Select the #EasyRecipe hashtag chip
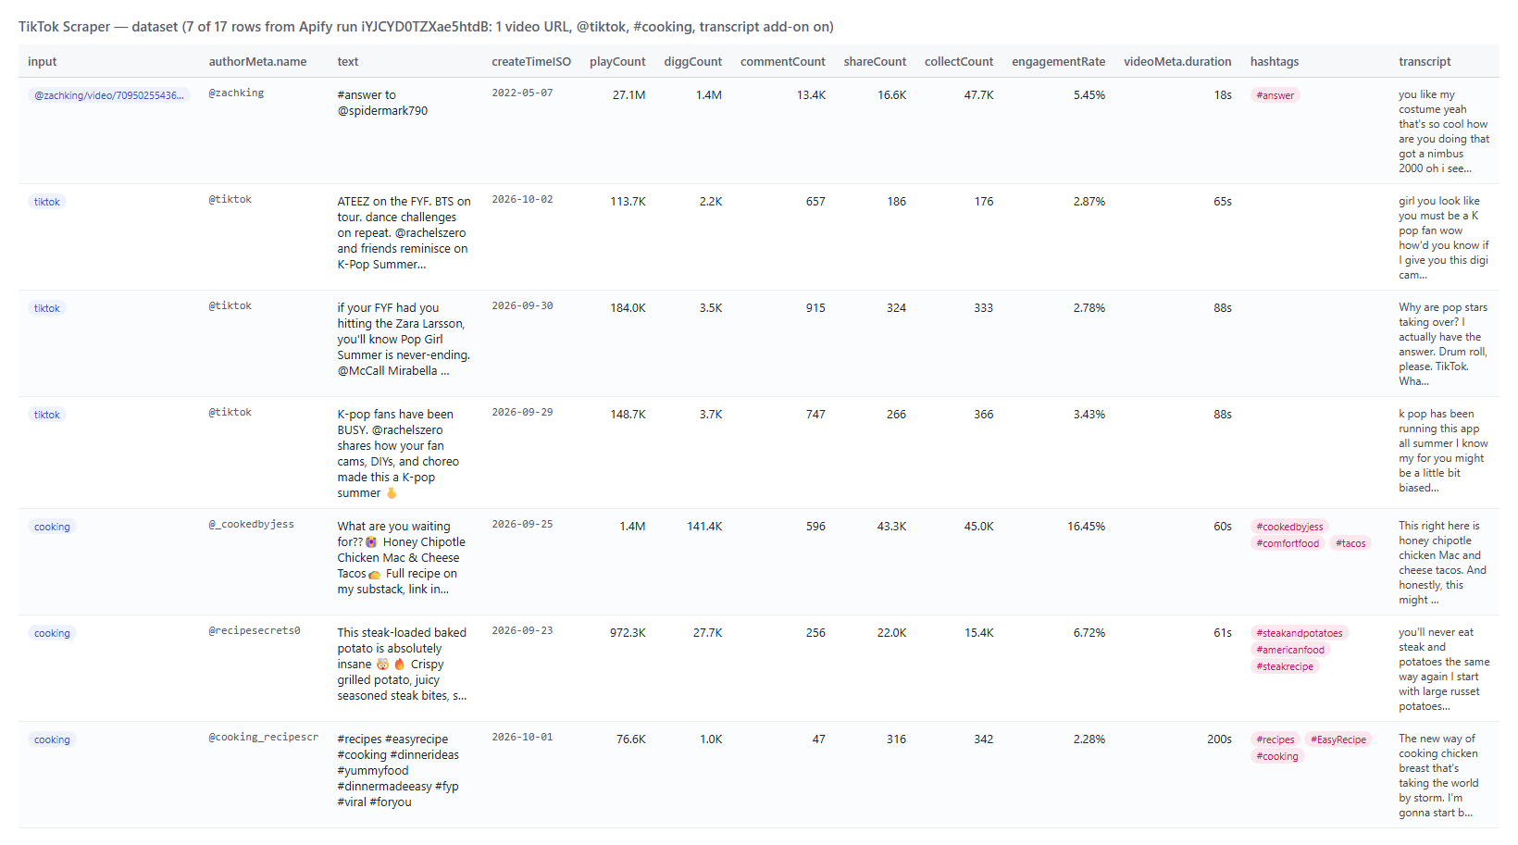This screenshot has height=845, width=1518. click(x=1338, y=739)
